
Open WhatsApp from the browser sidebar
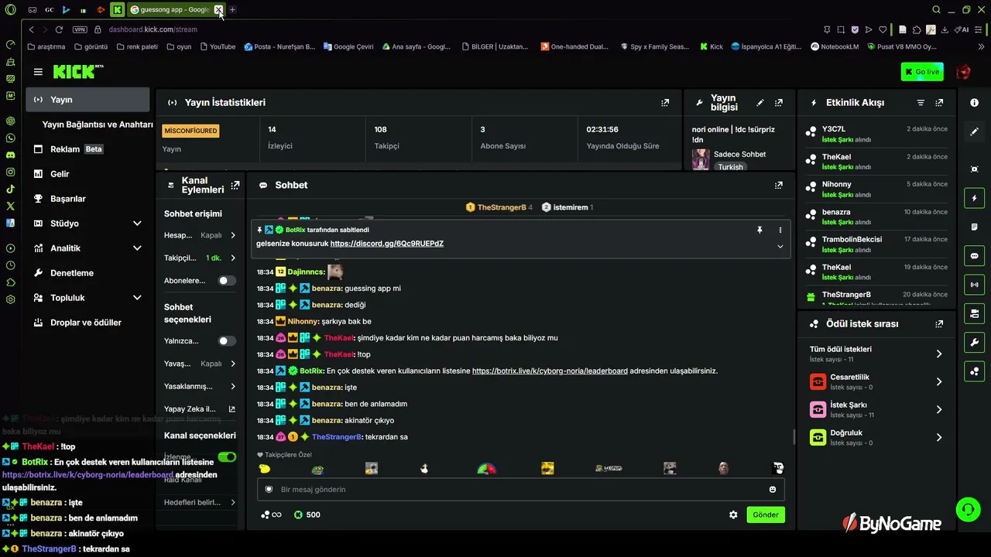click(x=10, y=138)
